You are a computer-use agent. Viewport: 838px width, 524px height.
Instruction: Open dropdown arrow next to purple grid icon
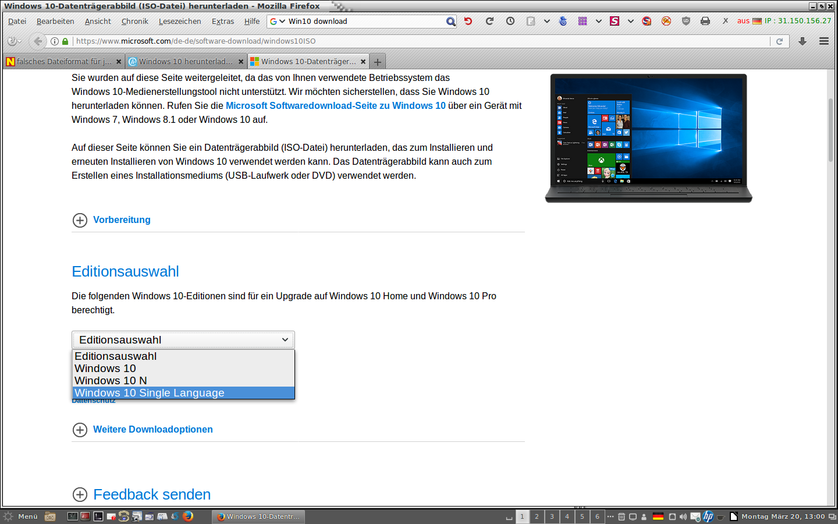tap(599, 21)
